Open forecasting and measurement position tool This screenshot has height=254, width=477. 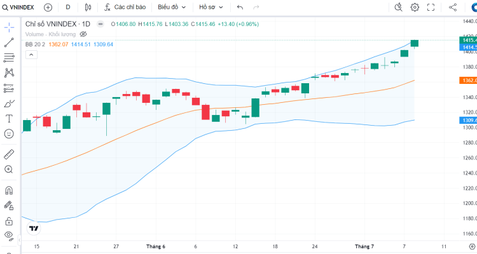tap(9, 88)
